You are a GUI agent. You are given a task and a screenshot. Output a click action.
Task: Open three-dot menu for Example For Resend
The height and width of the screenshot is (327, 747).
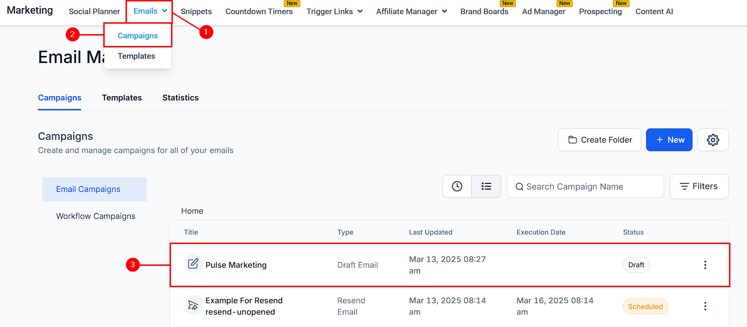click(705, 306)
